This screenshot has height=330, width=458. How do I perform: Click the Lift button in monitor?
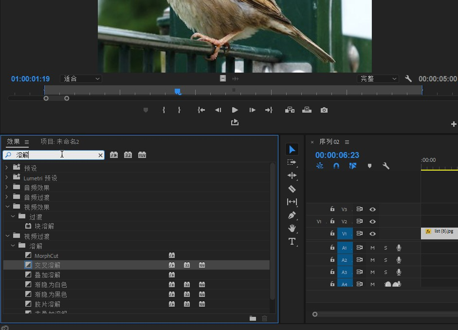(290, 110)
